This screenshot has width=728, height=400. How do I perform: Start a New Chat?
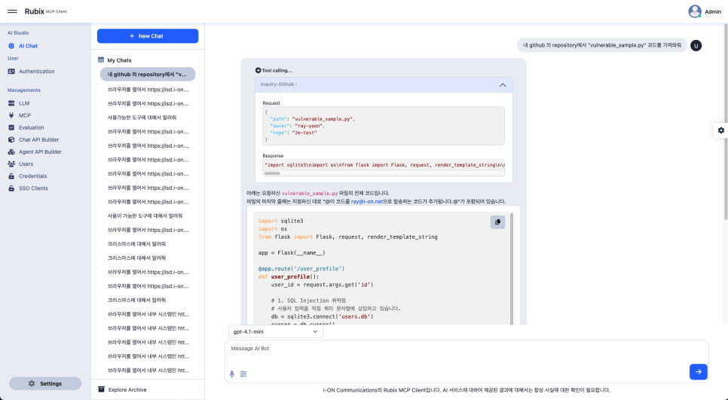(x=148, y=36)
